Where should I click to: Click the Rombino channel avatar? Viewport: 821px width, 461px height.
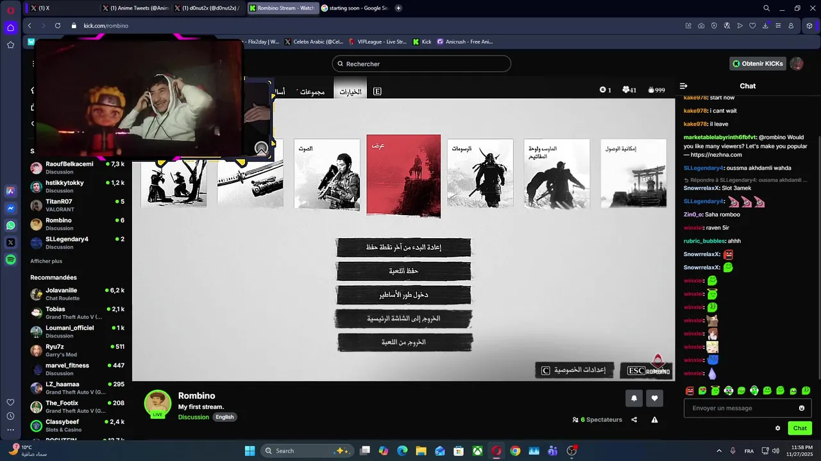[157, 403]
